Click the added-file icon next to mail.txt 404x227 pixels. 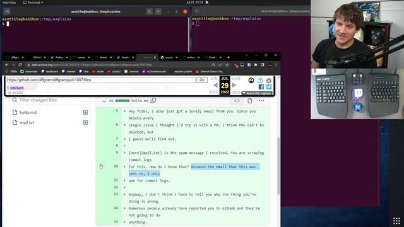(85, 122)
